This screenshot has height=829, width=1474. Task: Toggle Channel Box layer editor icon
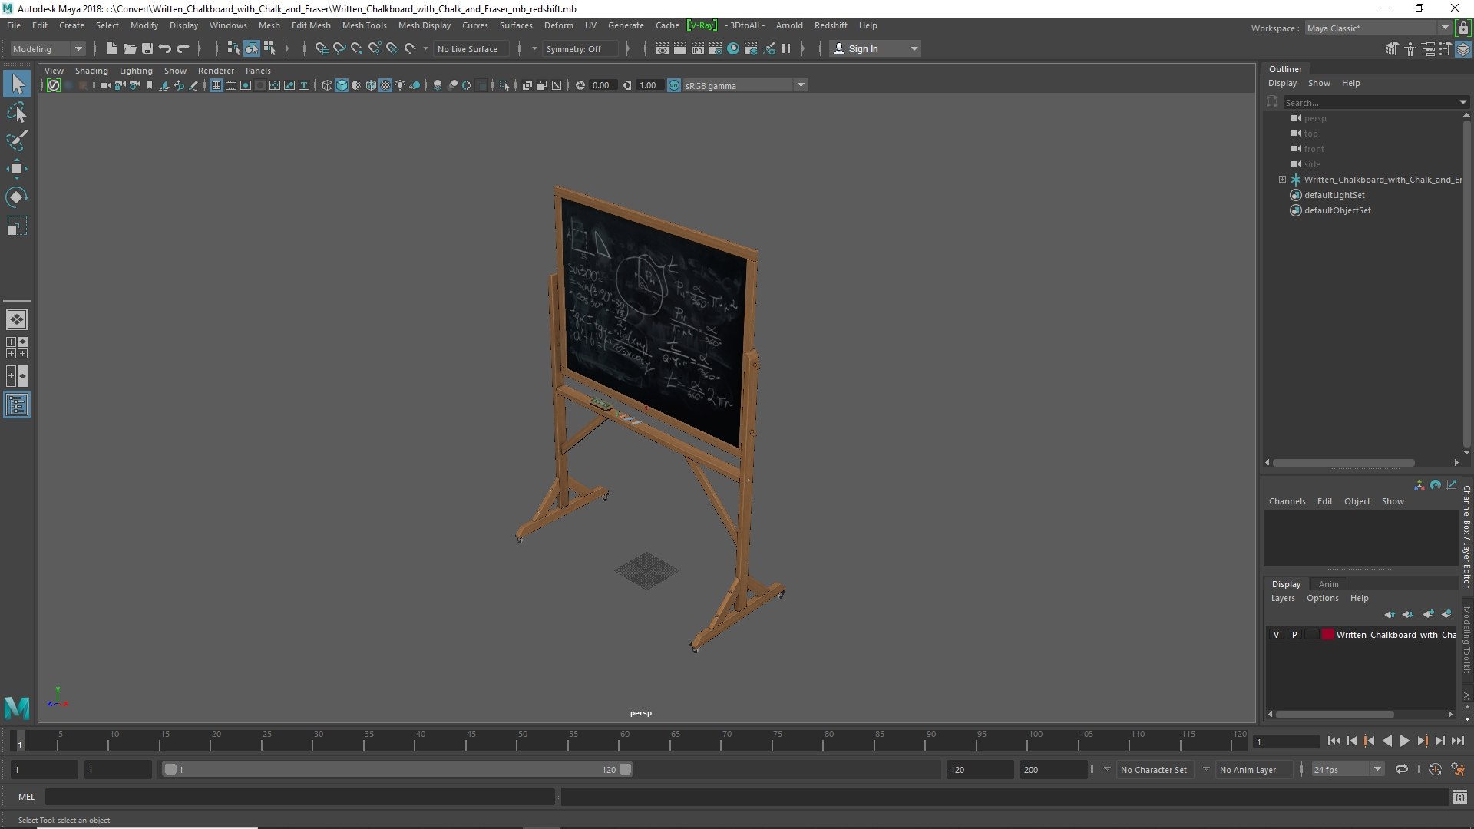point(1463,49)
